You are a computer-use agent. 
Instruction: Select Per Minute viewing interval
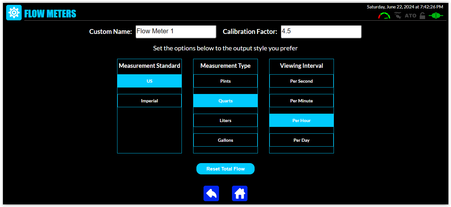302,101
